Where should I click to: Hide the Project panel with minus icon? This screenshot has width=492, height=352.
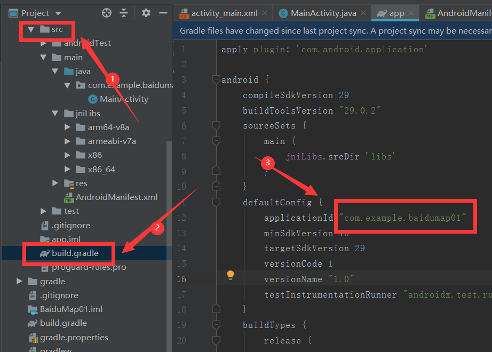coord(163,13)
